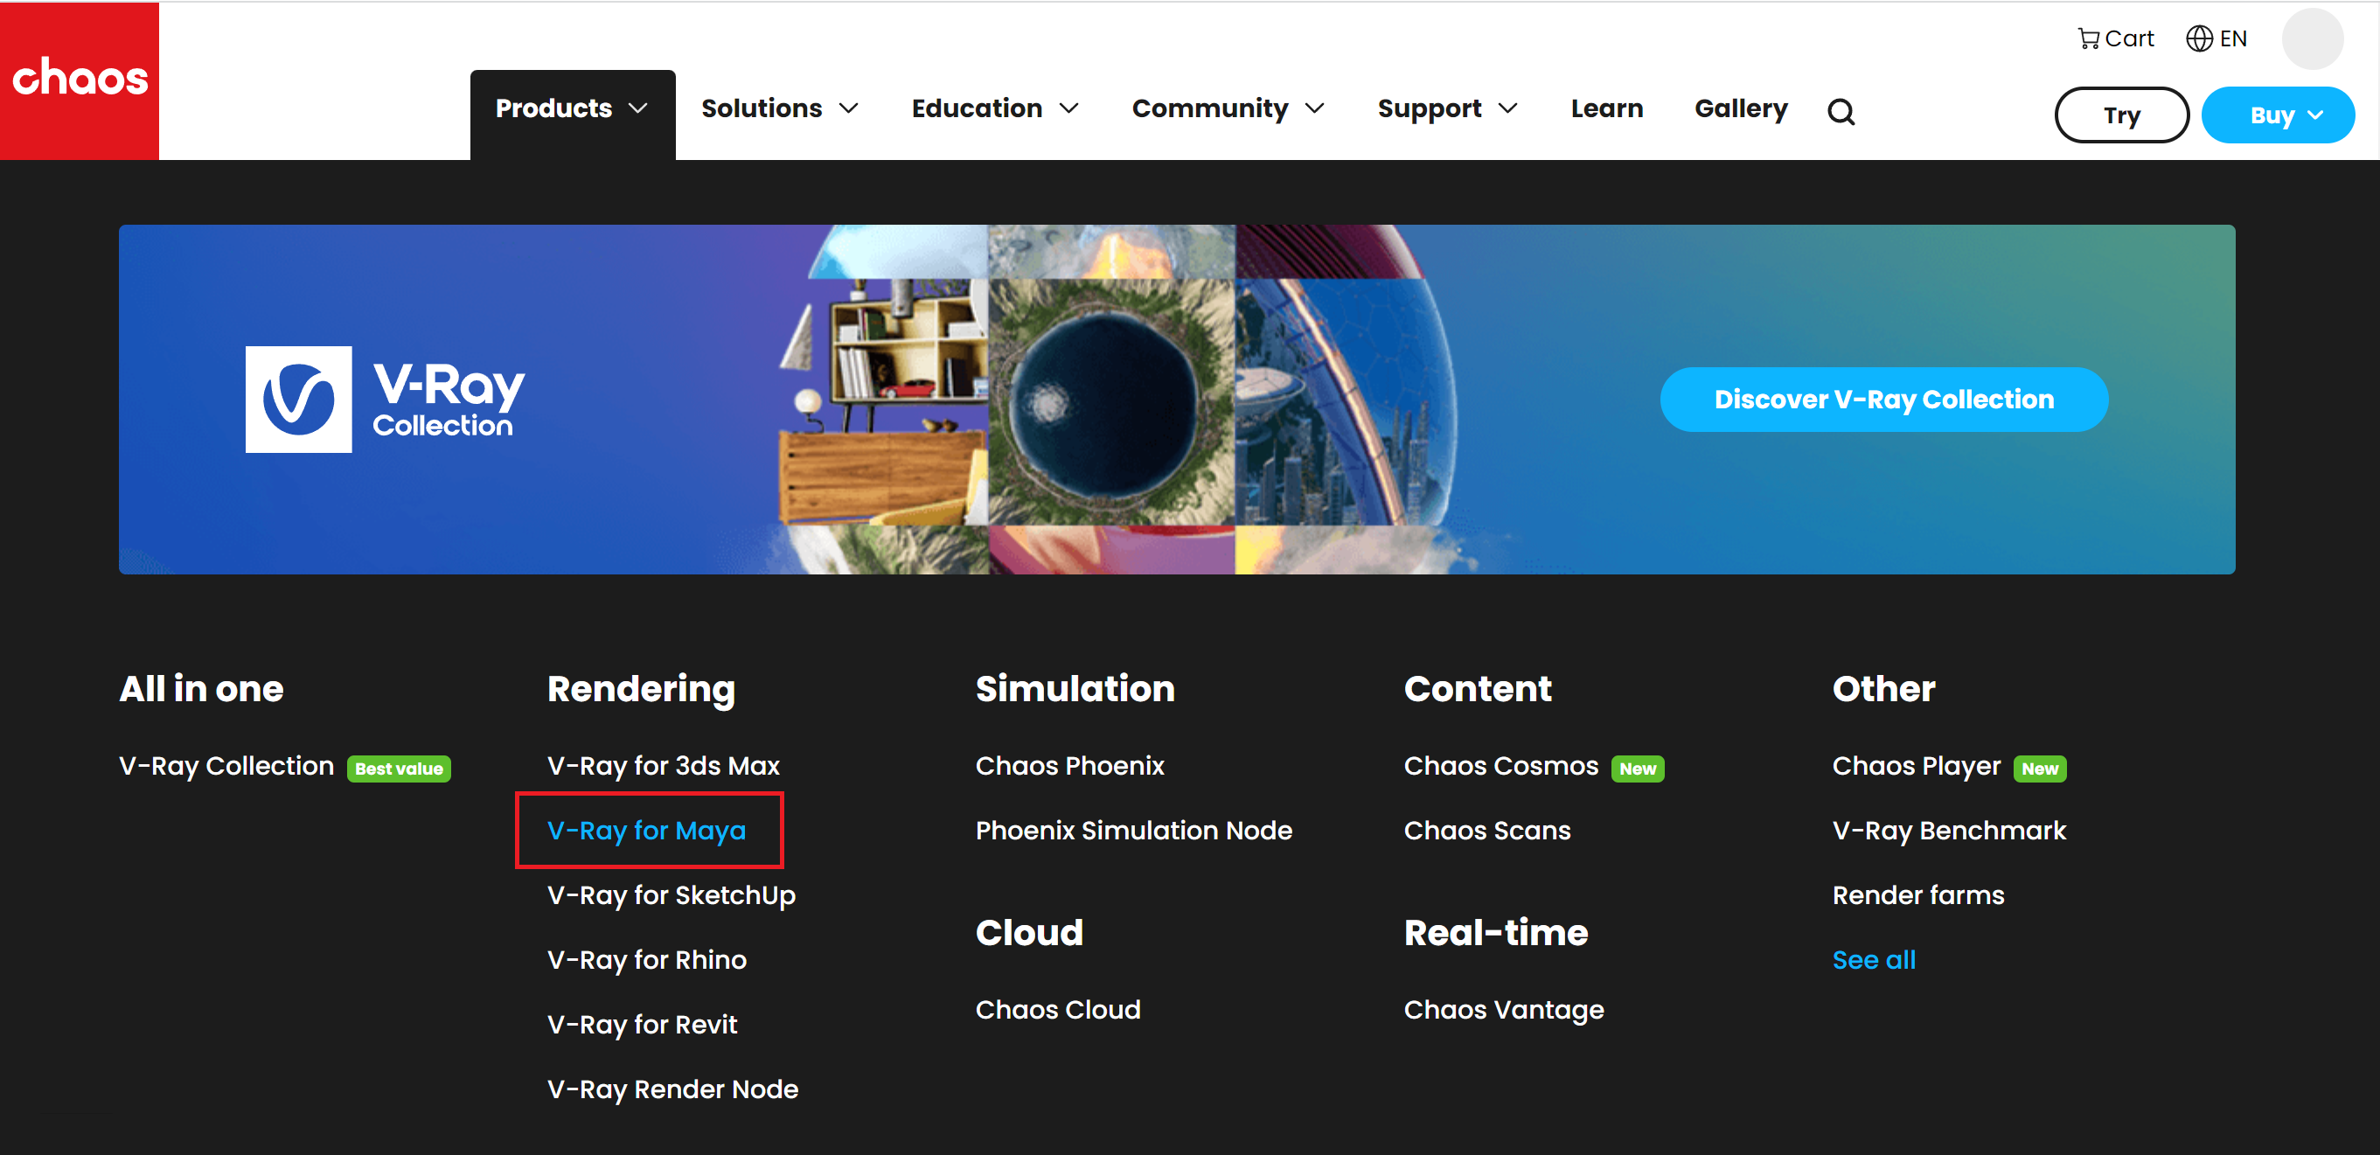Click the V-Ray Collection logo in banner
The height and width of the screenshot is (1155, 2380).
pos(385,400)
